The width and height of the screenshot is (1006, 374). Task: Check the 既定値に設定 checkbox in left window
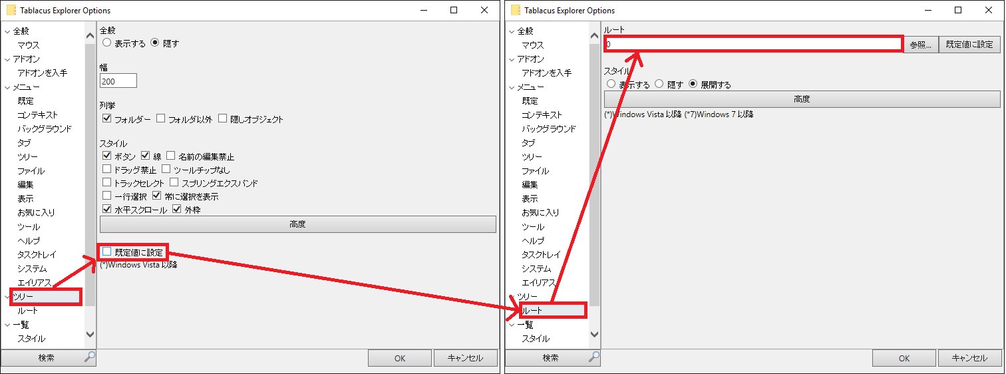(x=106, y=252)
